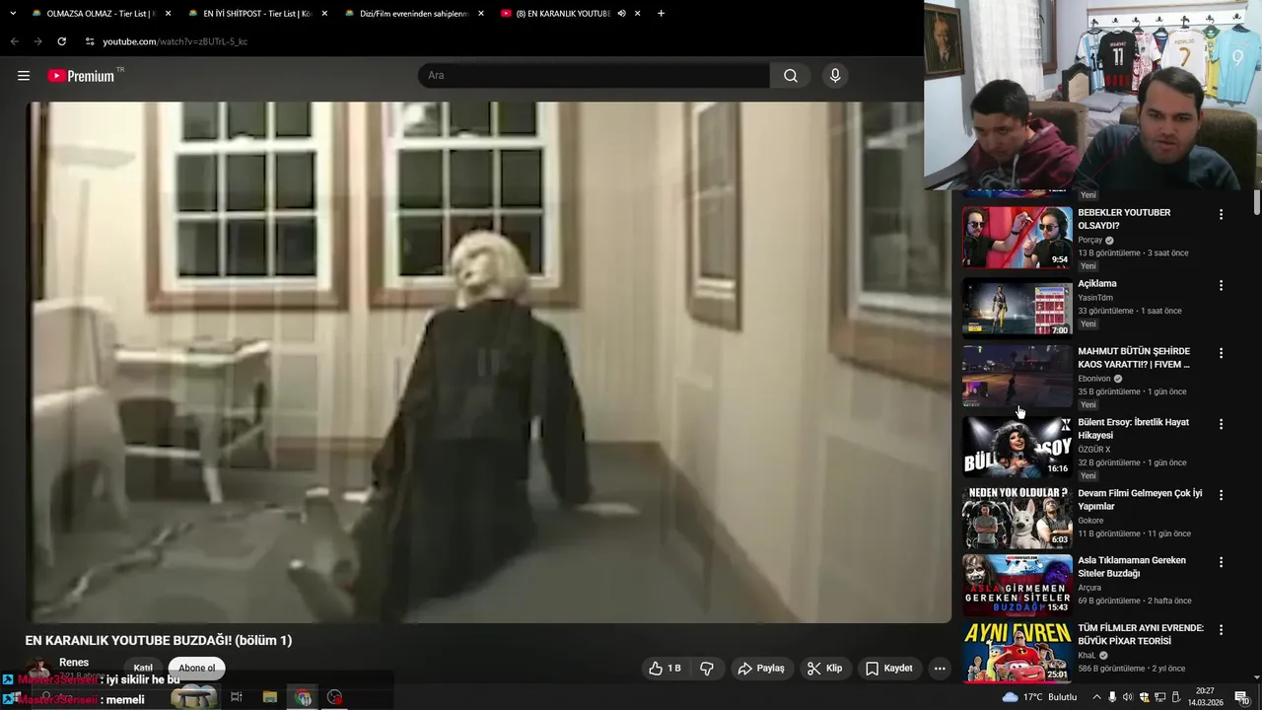
Task: Open options menu for Asla Tıklamaman Gereken video
Action: (1221, 562)
